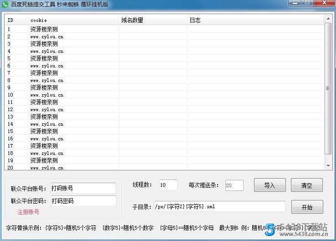Screen dimensions: 336x241
Task: Edit the 子目录 subdirectory path field
Action: (x=219, y=206)
